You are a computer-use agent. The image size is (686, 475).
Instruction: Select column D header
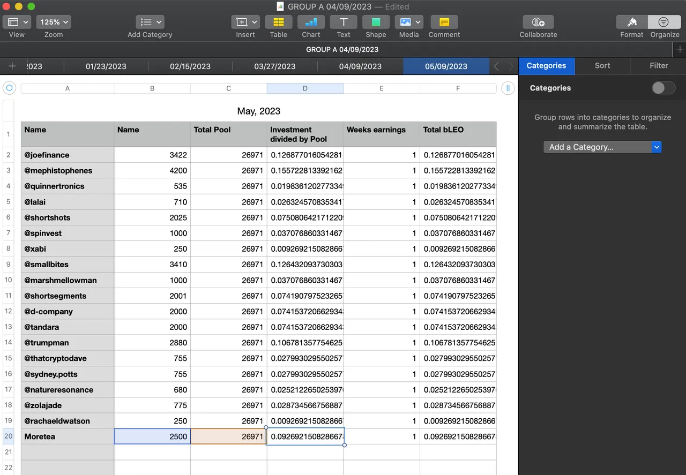point(305,88)
